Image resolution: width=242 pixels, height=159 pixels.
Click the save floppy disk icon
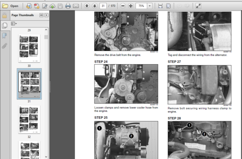(x=60, y=6)
